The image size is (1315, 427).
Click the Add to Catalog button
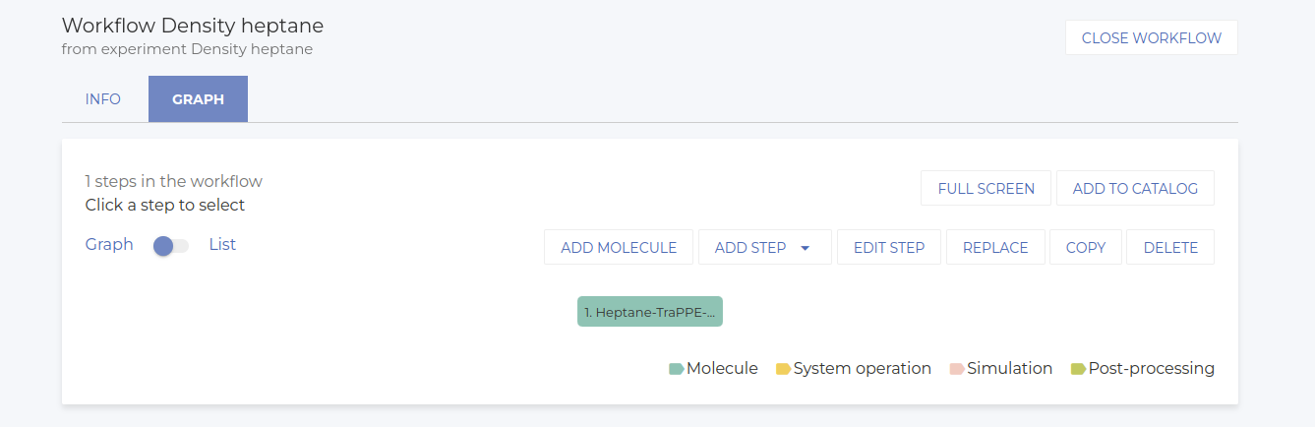click(1135, 189)
